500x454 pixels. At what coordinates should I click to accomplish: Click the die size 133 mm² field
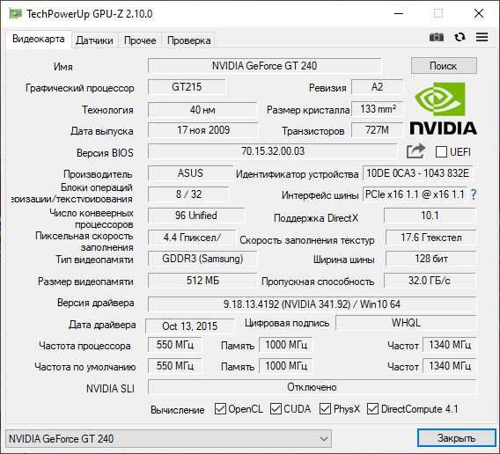(377, 109)
